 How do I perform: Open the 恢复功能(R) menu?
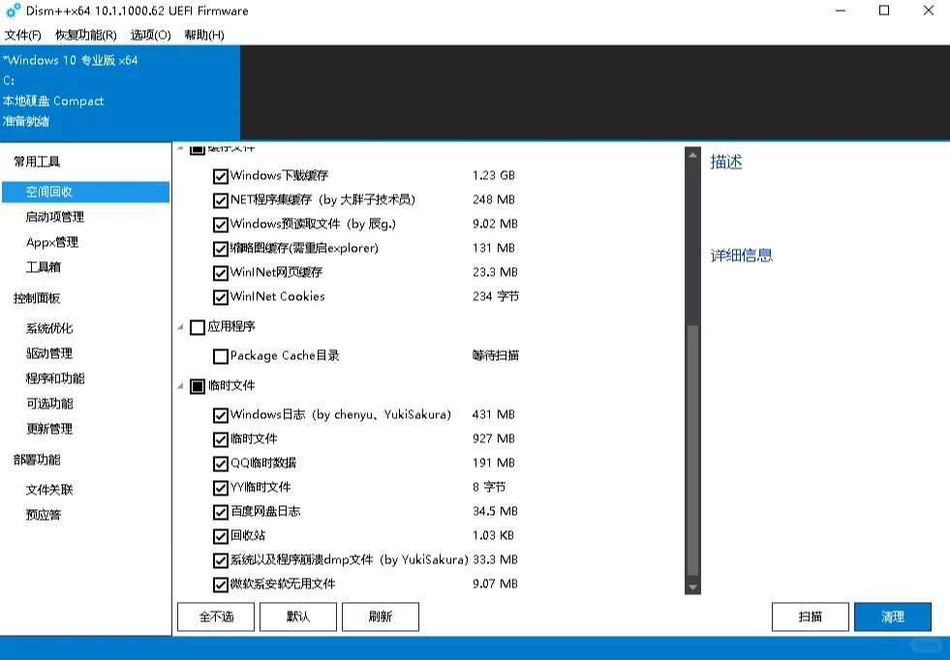click(x=86, y=35)
